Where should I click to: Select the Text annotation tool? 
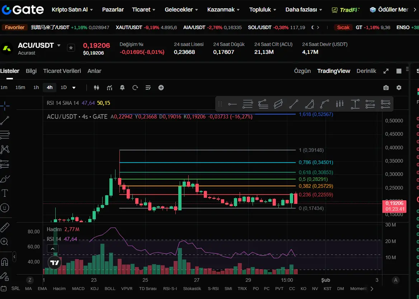point(5,193)
